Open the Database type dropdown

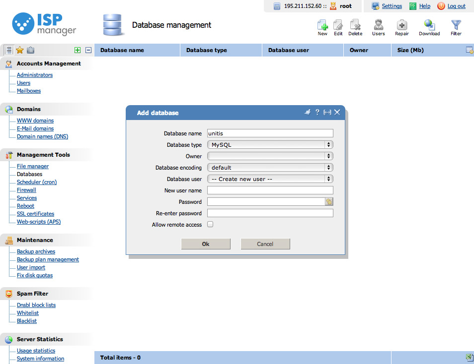pyautogui.click(x=270, y=145)
